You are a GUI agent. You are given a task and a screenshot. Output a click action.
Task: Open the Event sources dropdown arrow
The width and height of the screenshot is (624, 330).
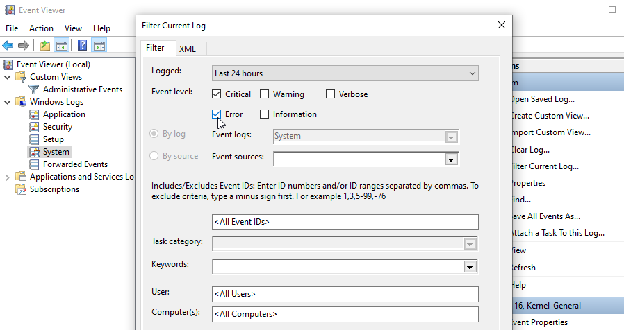pyautogui.click(x=452, y=159)
